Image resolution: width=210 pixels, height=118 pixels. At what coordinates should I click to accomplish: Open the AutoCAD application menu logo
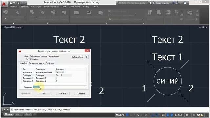pyautogui.click(x=4, y=4)
